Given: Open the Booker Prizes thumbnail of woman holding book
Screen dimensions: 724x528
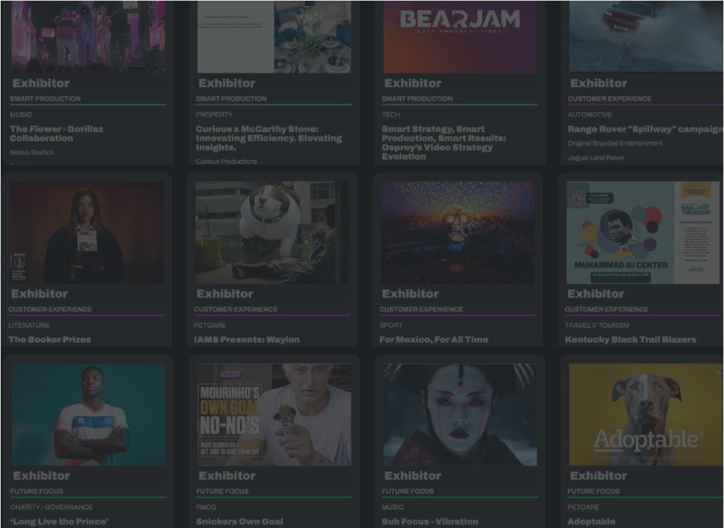Looking at the screenshot, I should pyautogui.click(x=86, y=232).
